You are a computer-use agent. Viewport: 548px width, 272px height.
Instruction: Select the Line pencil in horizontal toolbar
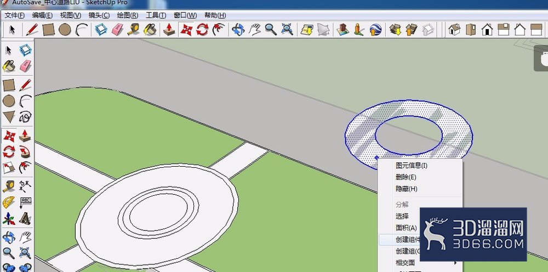point(32,30)
